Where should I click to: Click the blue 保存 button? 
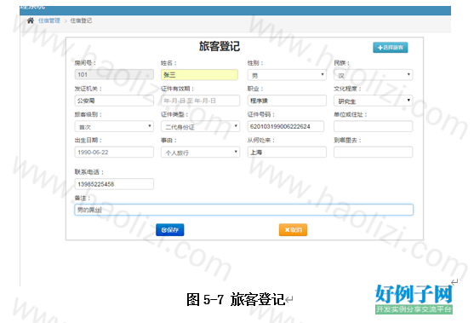click(170, 230)
